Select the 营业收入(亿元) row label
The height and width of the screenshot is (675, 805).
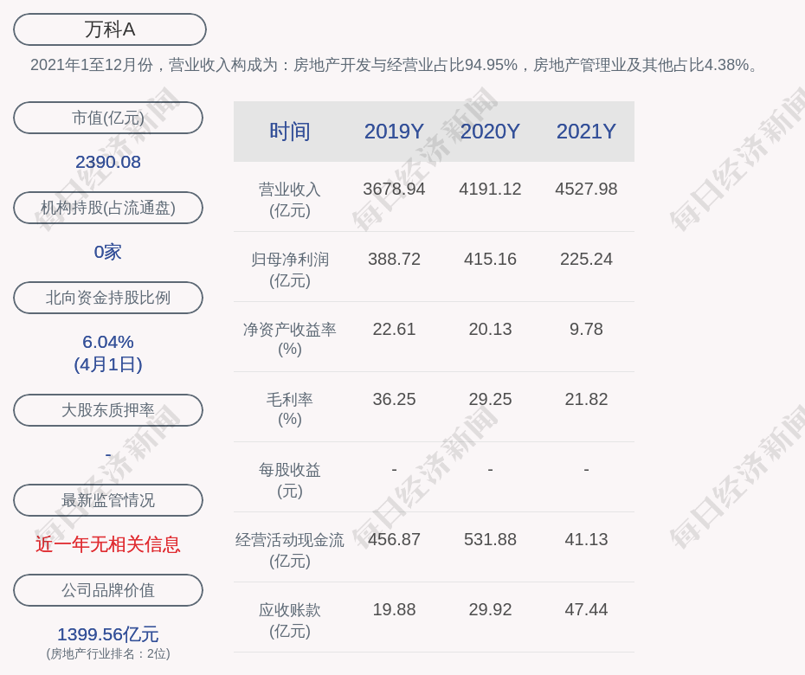(x=290, y=200)
